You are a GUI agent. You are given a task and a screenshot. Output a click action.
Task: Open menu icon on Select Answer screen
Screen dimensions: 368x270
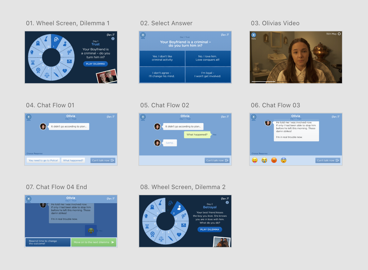click(x=143, y=35)
